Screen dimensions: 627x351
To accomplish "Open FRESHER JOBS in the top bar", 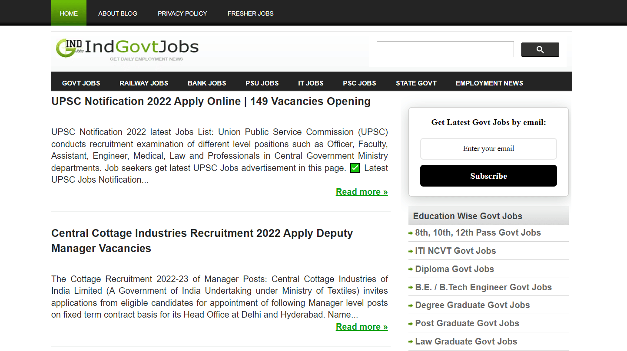I will 251,13.
